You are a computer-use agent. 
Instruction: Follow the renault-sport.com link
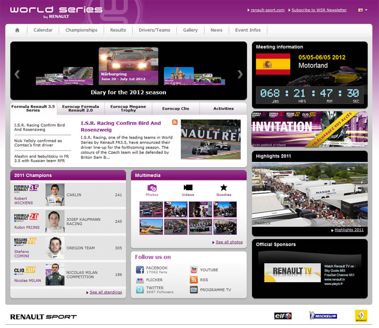click(x=268, y=10)
